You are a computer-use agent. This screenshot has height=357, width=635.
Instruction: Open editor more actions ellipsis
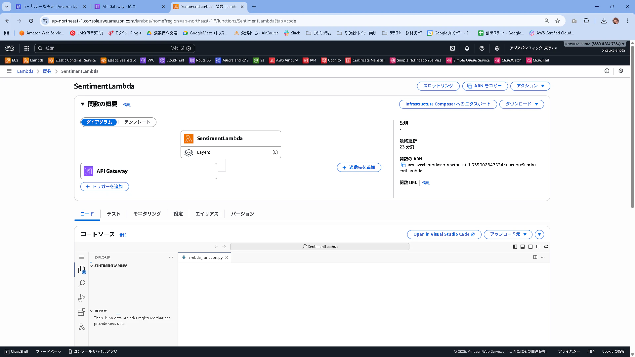[x=543, y=257]
